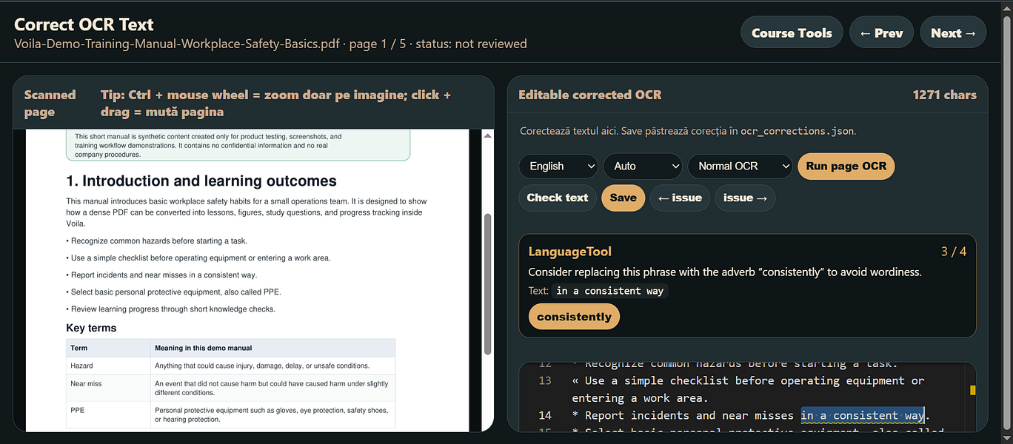Click the PDF filename status line
This screenshot has height=444, width=1013.
[270, 44]
